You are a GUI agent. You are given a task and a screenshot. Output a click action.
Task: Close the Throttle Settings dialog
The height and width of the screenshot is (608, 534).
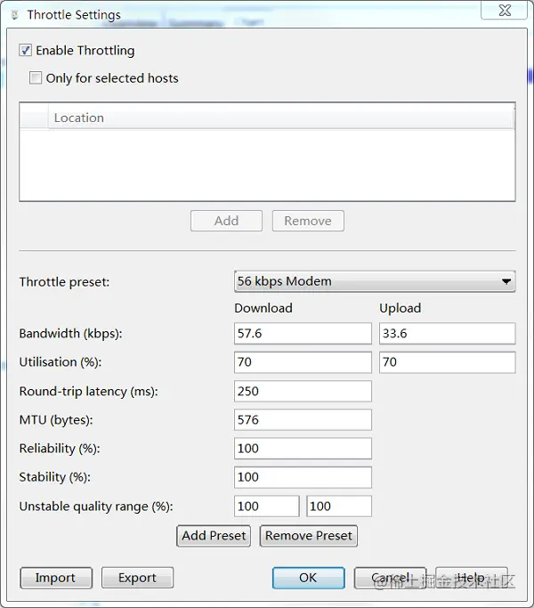click(x=505, y=9)
